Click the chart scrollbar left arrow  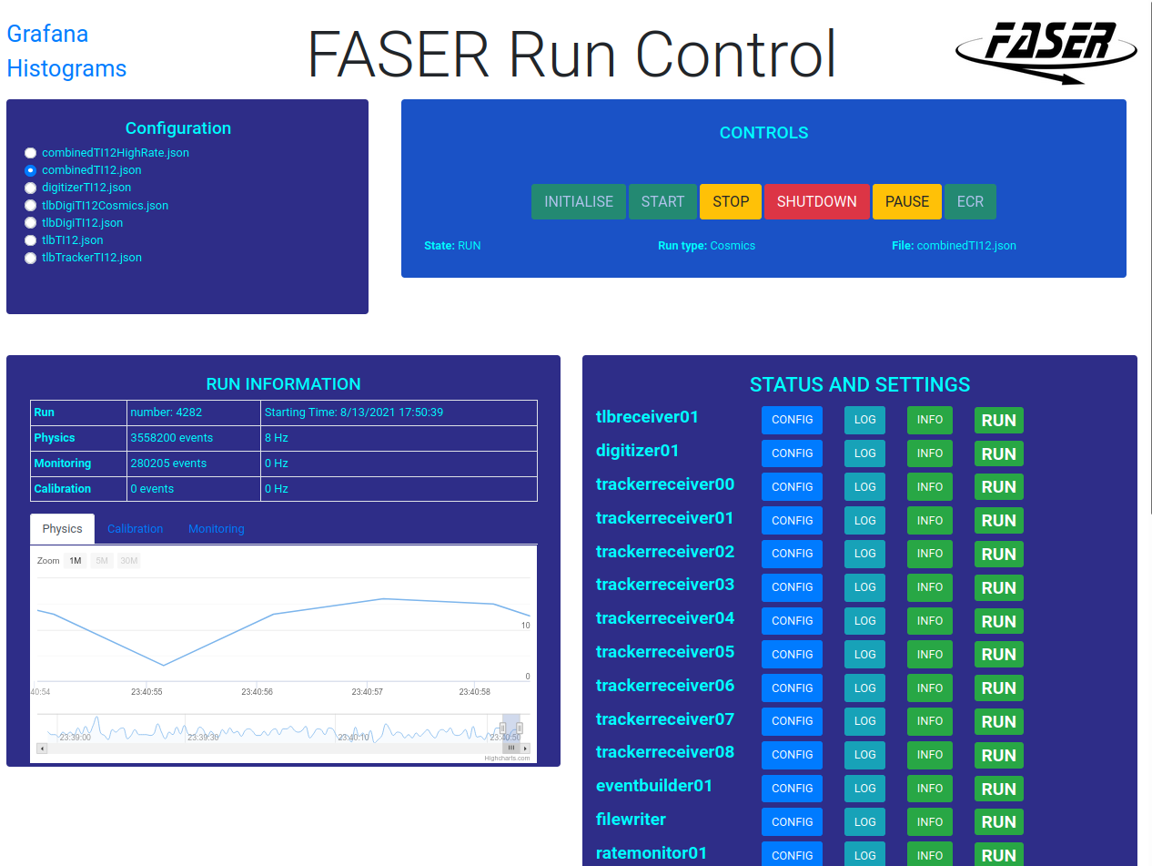coord(42,749)
